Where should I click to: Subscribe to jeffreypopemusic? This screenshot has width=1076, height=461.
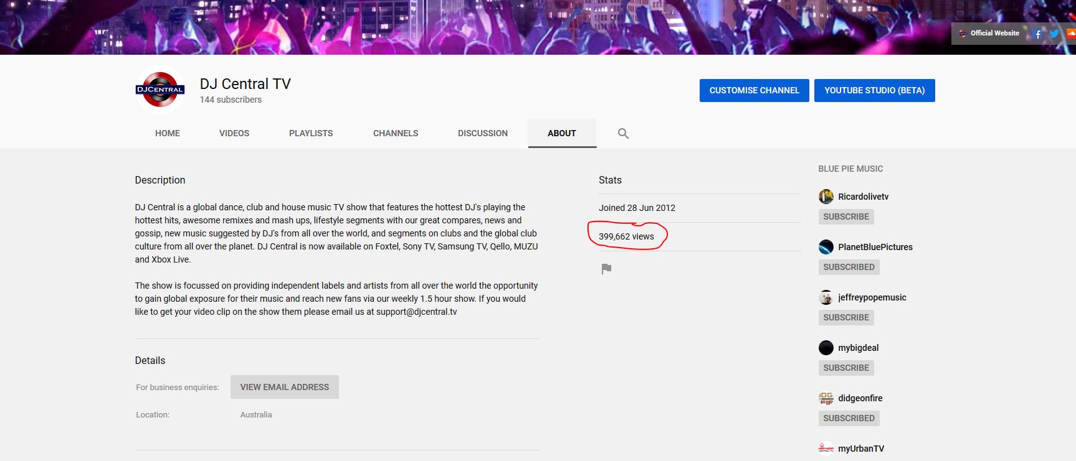[846, 317]
